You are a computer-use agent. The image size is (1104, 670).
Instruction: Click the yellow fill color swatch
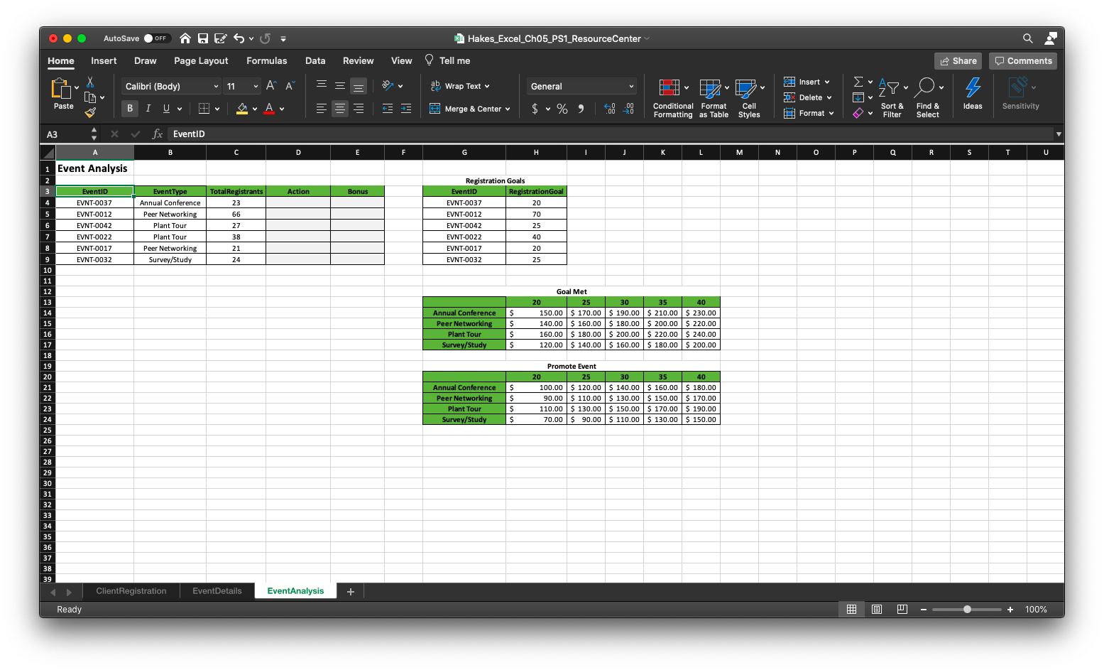click(242, 109)
